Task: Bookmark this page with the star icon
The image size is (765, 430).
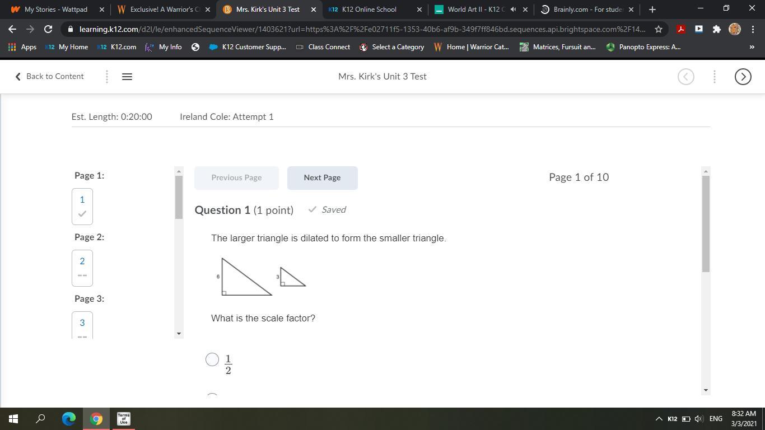Action: (x=659, y=29)
